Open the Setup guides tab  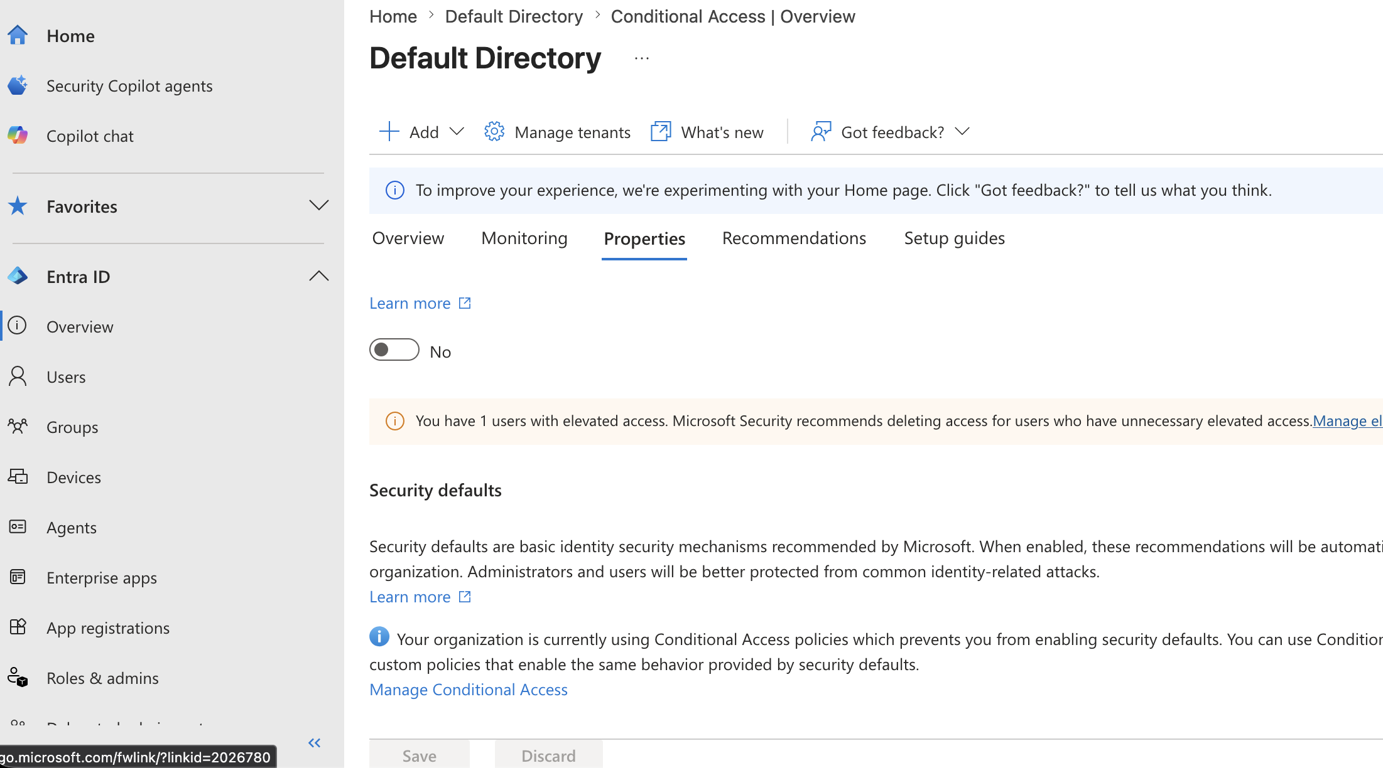[955, 238]
